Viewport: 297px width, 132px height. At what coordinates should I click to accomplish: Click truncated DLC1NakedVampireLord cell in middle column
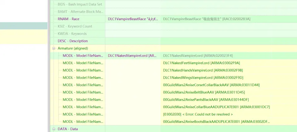[x=132, y=56]
